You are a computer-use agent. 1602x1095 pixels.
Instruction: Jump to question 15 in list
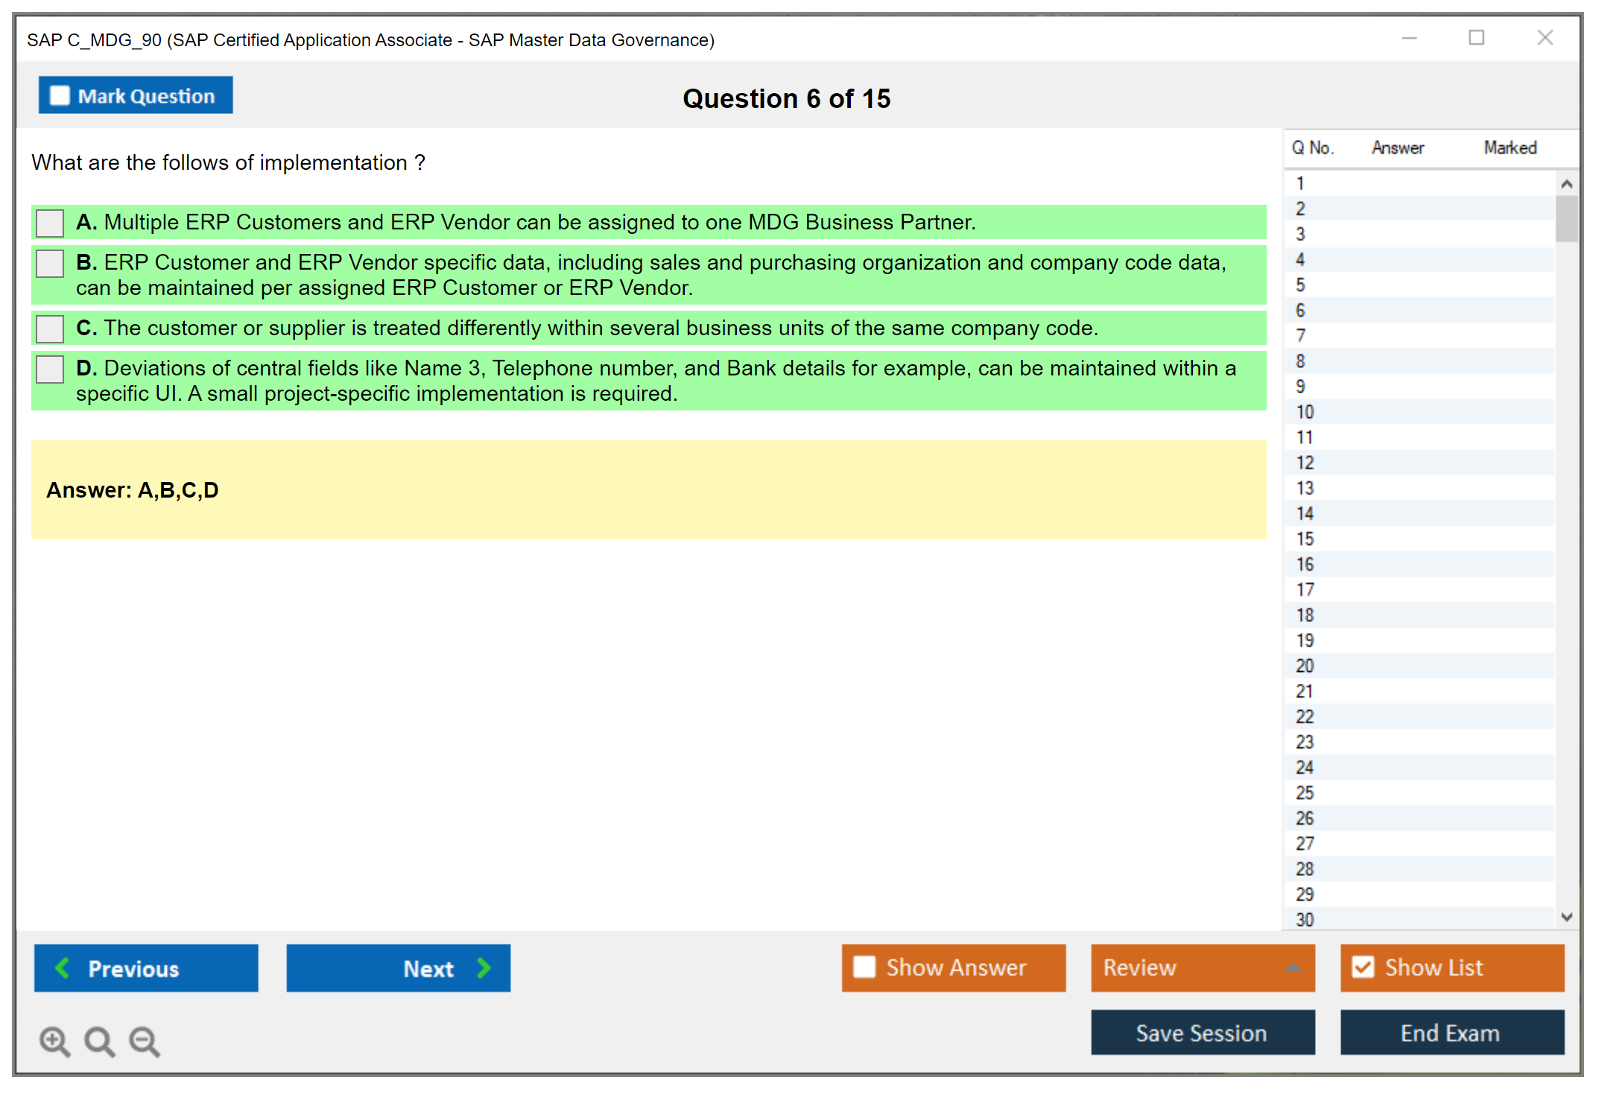click(x=1305, y=539)
